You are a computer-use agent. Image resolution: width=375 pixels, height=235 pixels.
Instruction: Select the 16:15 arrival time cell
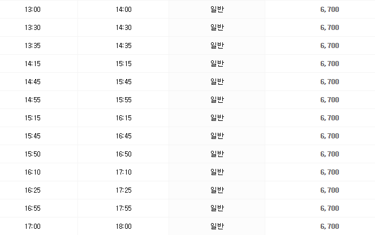pyautogui.click(x=123, y=118)
